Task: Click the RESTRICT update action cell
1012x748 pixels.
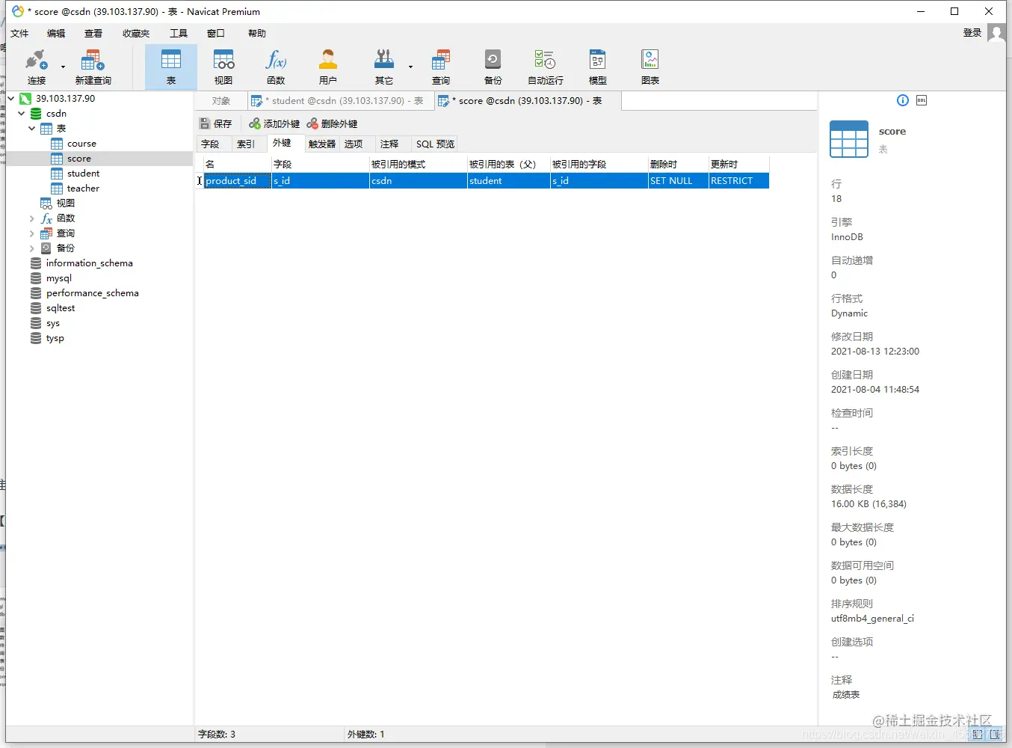Action: 738,180
